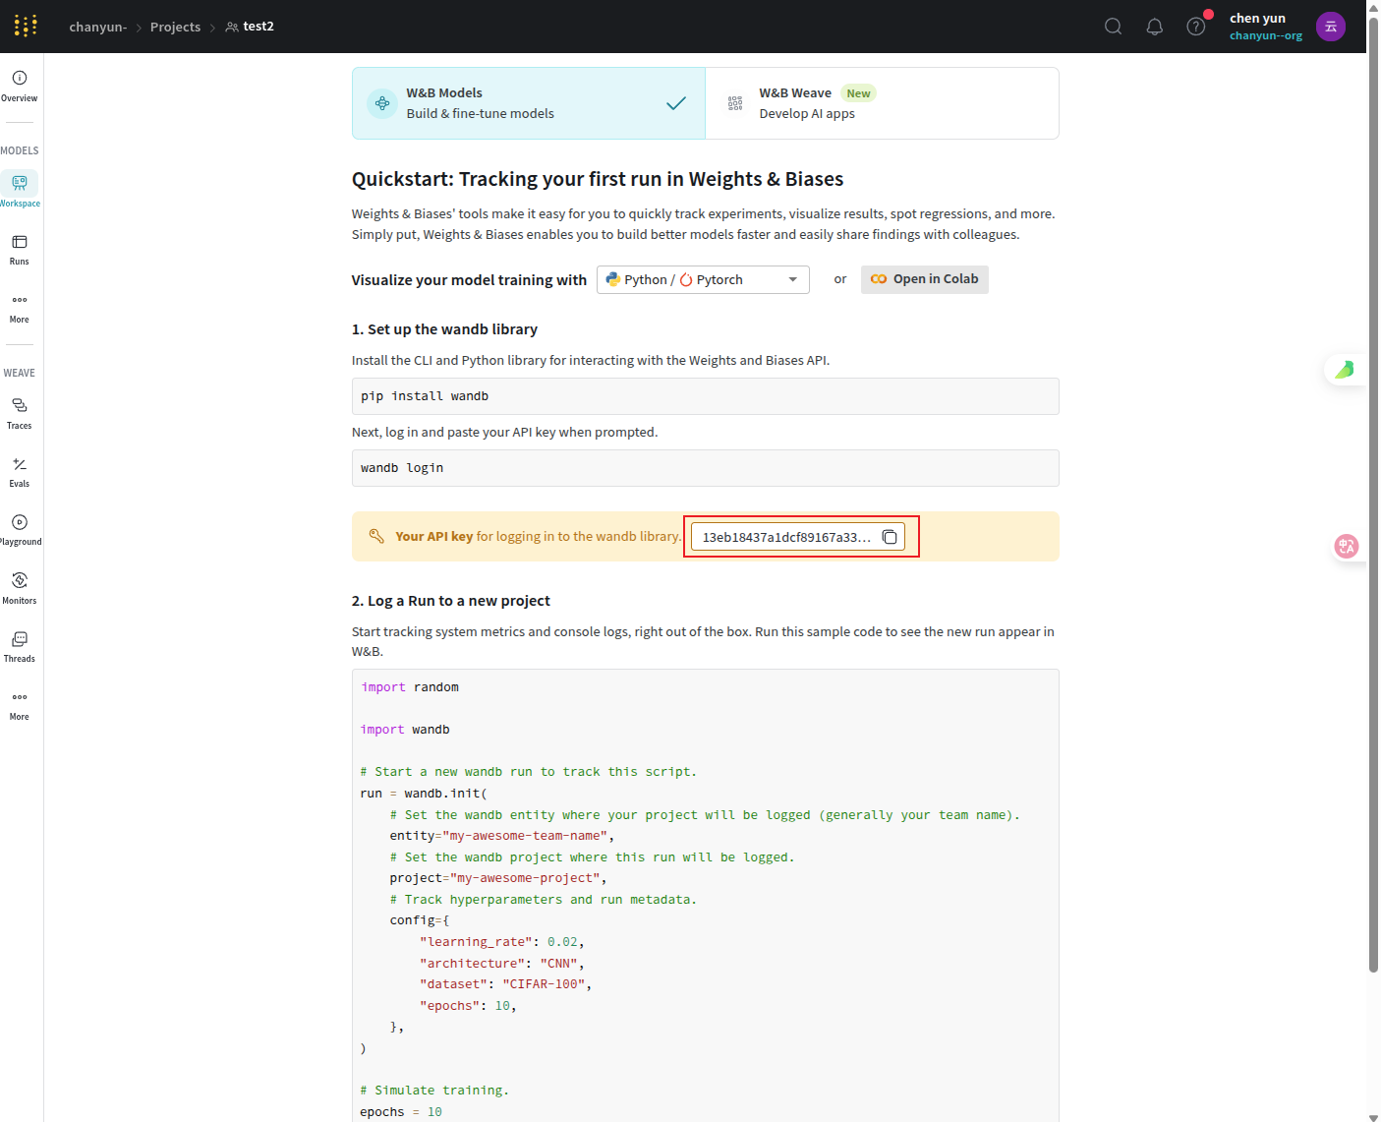This screenshot has width=1381, height=1122.
Task: Click the "run = wandb.init(" code line
Action: point(424,794)
